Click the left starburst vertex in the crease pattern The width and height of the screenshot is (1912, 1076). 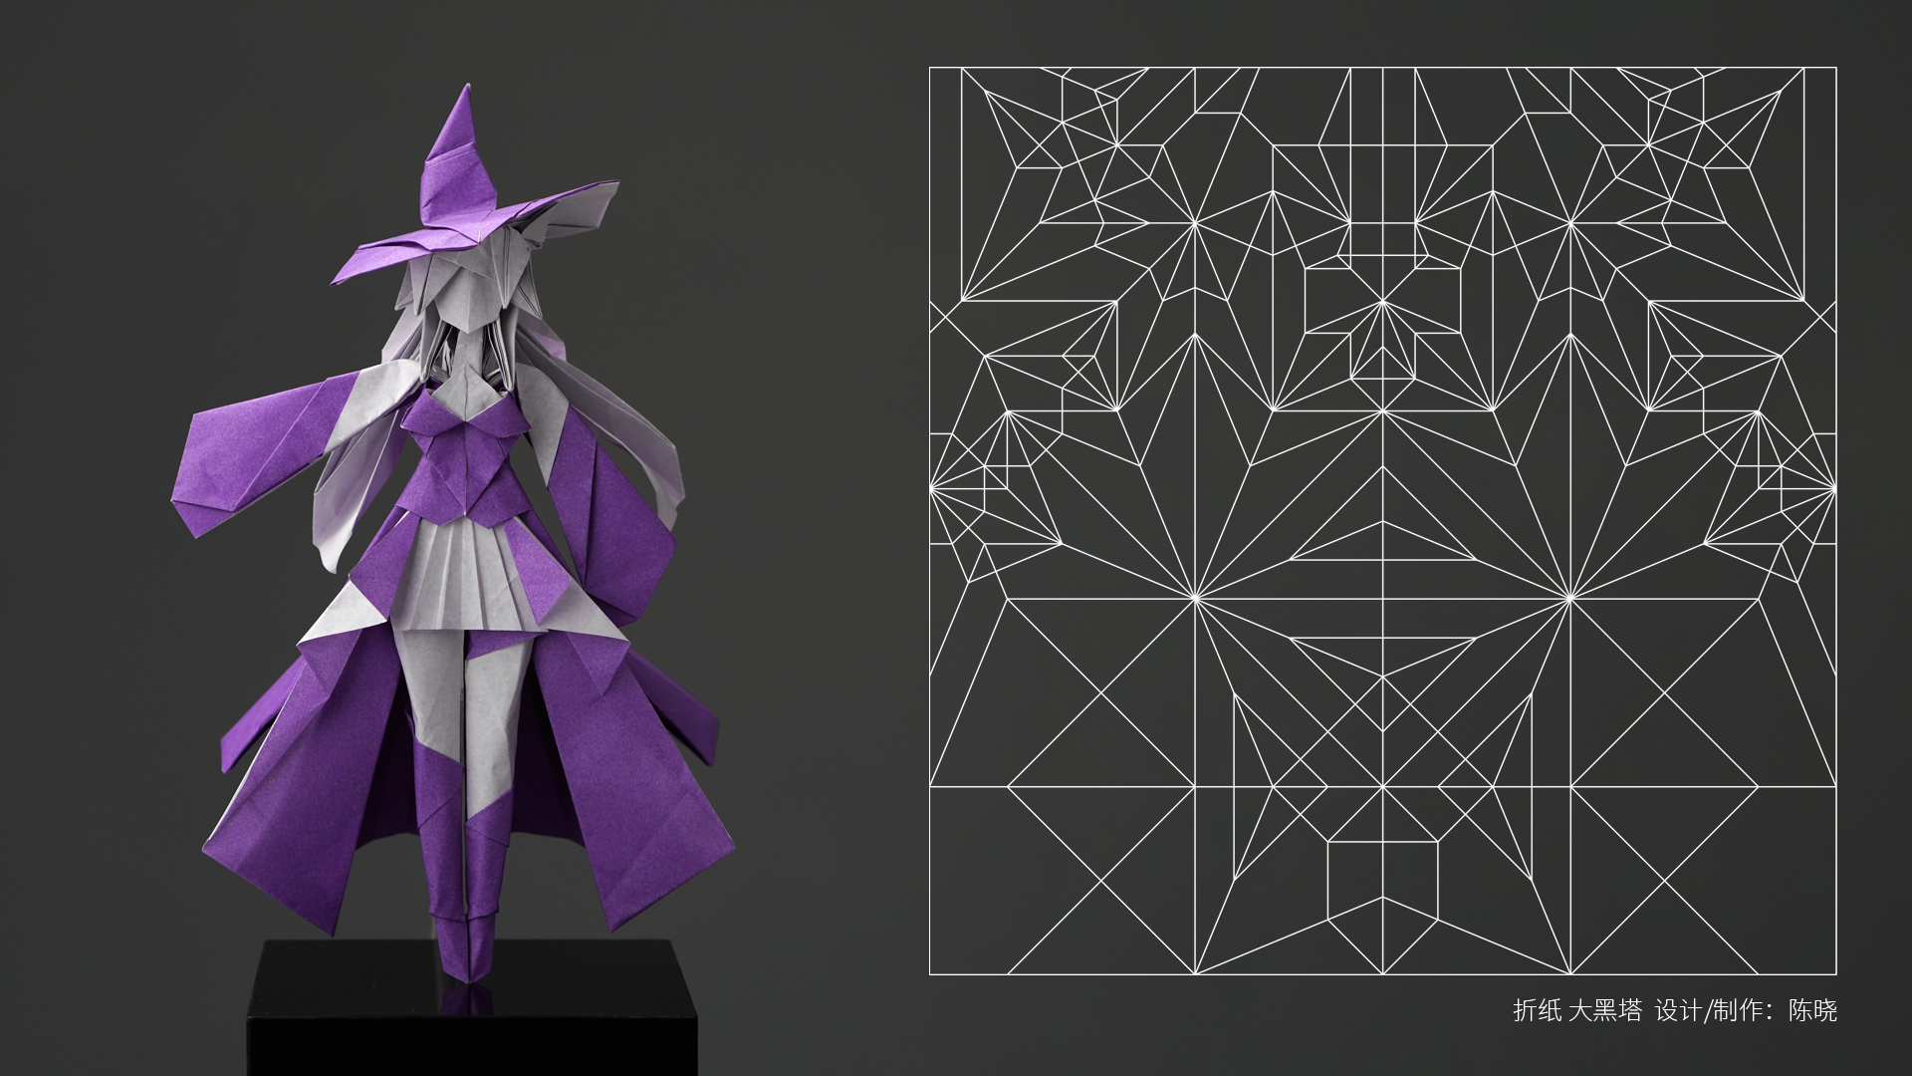click(x=1194, y=598)
